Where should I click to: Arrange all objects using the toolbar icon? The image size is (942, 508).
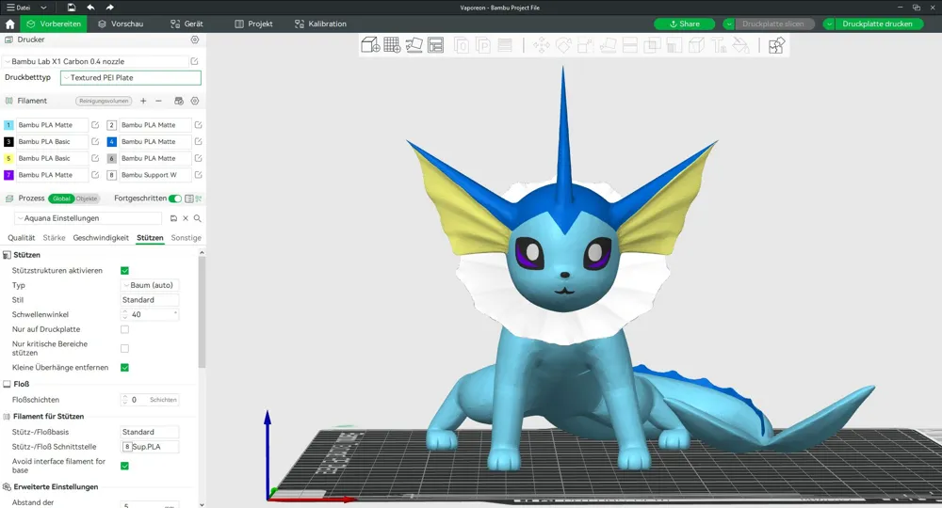tap(435, 45)
